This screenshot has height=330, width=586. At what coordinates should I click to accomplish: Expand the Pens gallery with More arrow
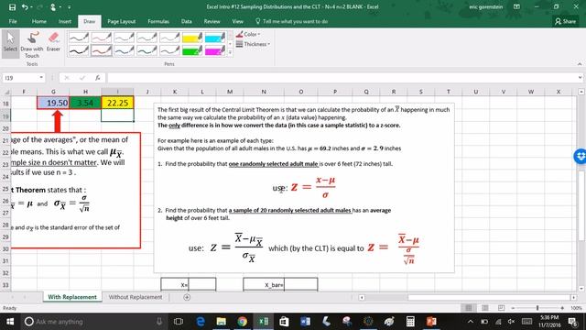coord(230,53)
